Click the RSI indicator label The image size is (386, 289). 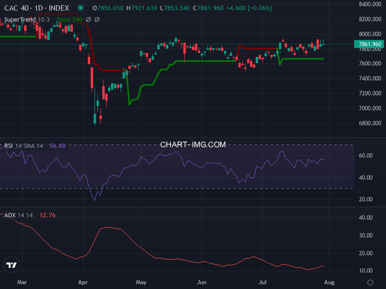8,146
